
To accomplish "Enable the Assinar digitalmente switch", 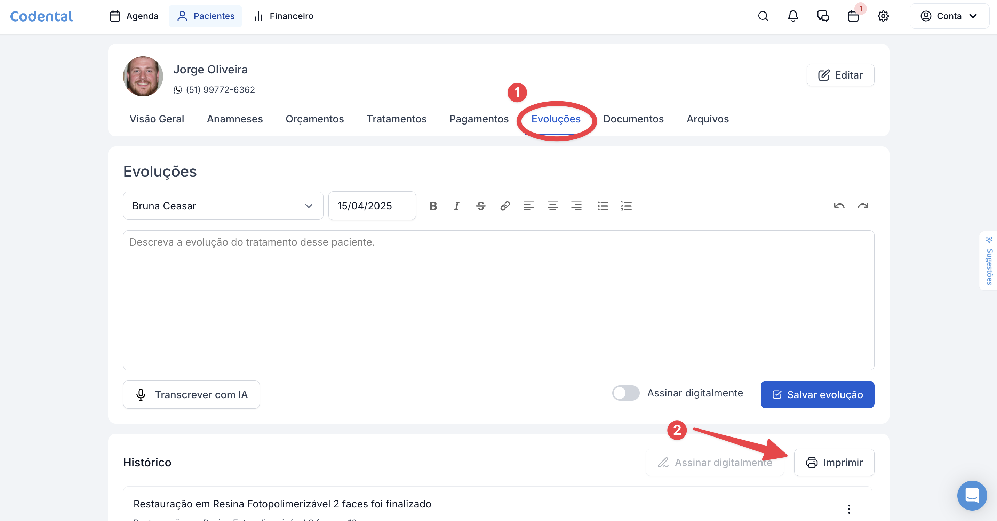I will (625, 393).
